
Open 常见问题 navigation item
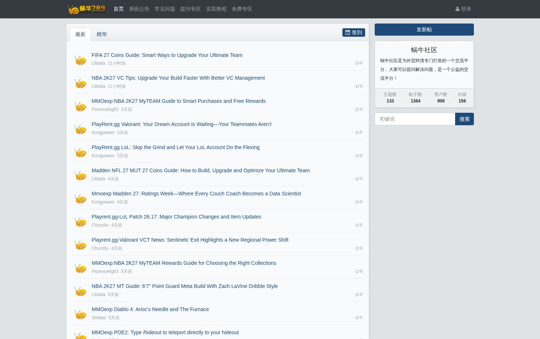coord(165,9)
